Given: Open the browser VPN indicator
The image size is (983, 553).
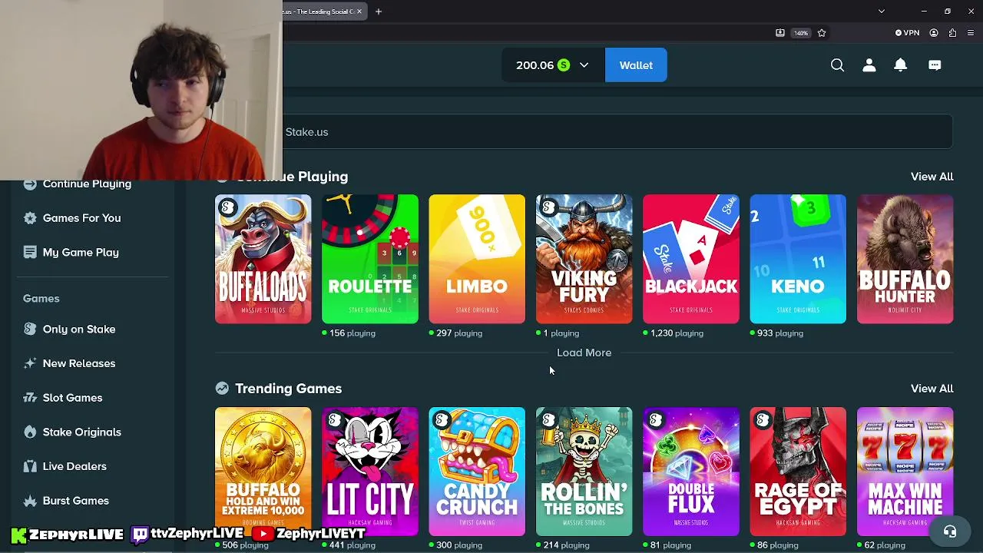Looking at the screenshot, I should click(907, 33).
